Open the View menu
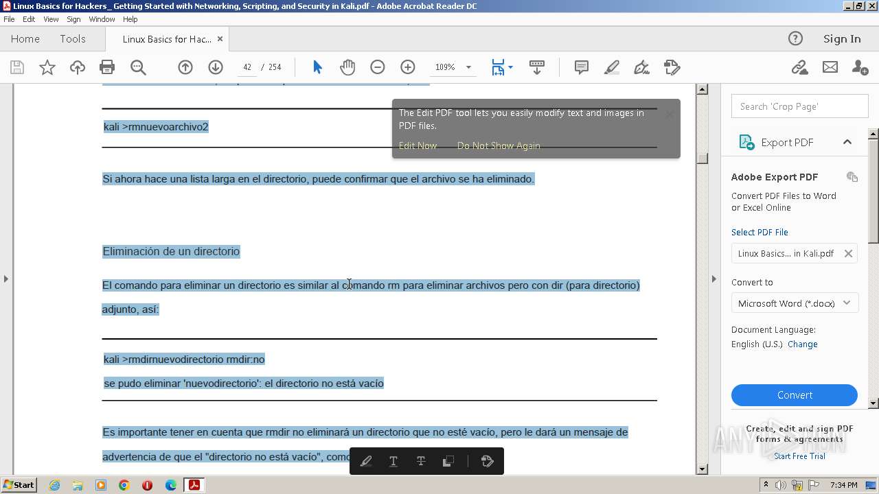 click(x=51, y=19)
